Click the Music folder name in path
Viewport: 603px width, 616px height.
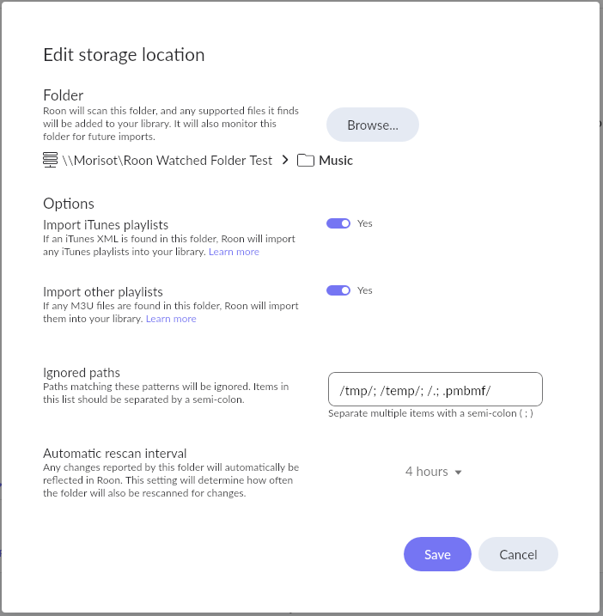pos(336,161)
